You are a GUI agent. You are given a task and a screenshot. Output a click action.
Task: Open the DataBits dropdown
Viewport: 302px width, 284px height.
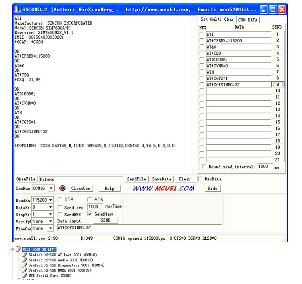(x=50, y=207)
